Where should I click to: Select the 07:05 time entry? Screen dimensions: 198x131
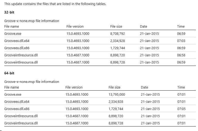coord(181,109)
